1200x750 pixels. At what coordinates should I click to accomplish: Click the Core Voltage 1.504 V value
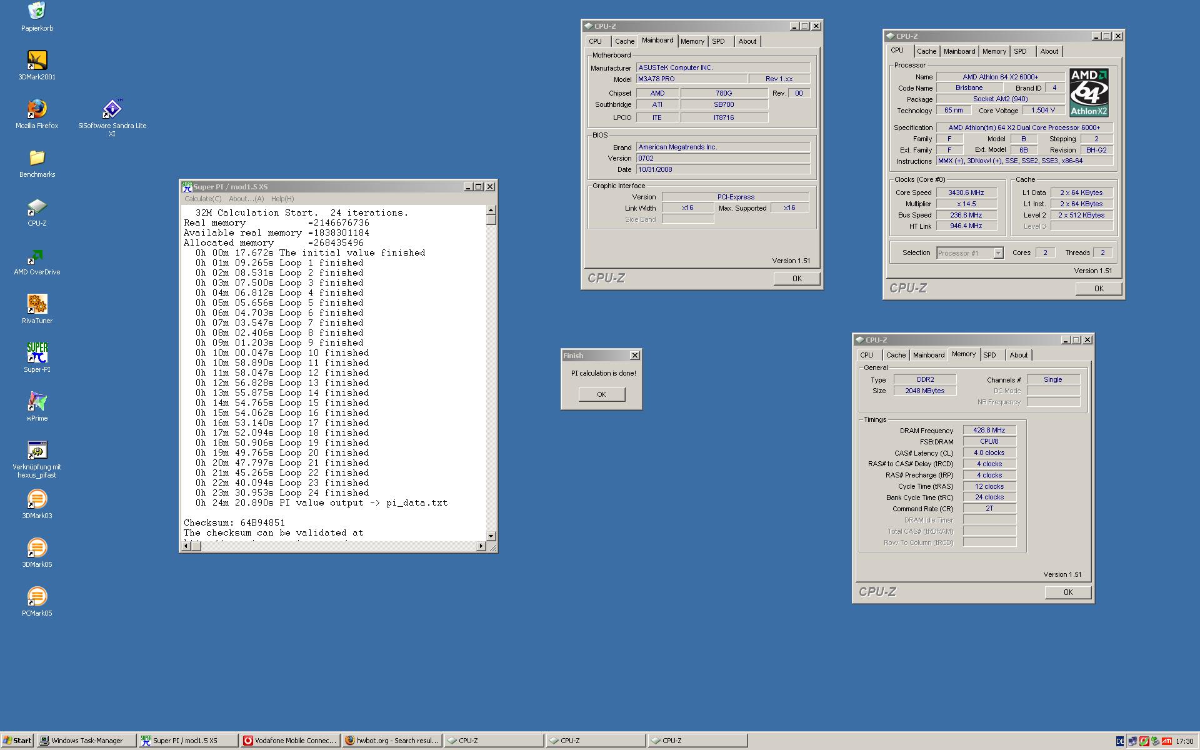1043,110
